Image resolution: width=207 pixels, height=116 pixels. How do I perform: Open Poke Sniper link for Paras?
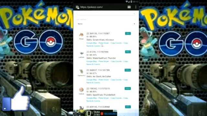103,43
